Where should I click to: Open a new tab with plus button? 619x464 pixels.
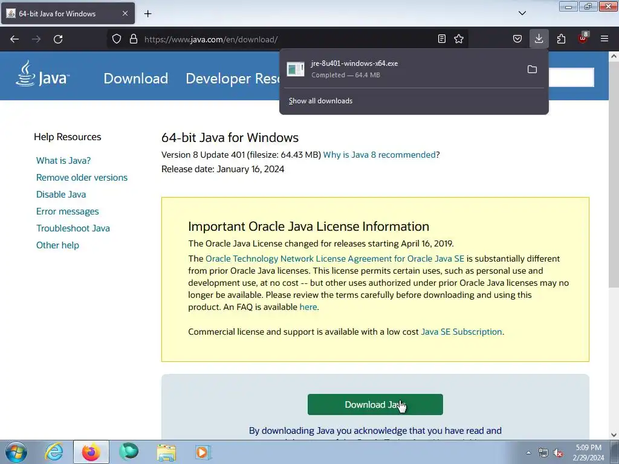(x=147, y=14)
